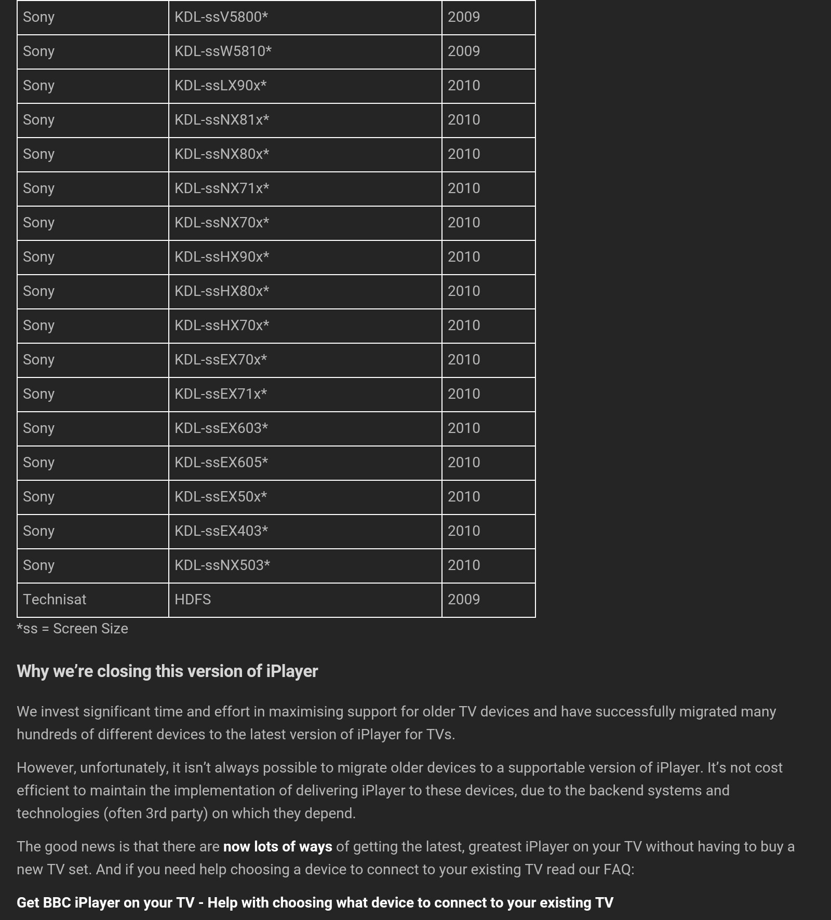This screenshot has width=831, height=920.
Task: Click the "Why we're closing this version" heading
Action: (167, 671)
